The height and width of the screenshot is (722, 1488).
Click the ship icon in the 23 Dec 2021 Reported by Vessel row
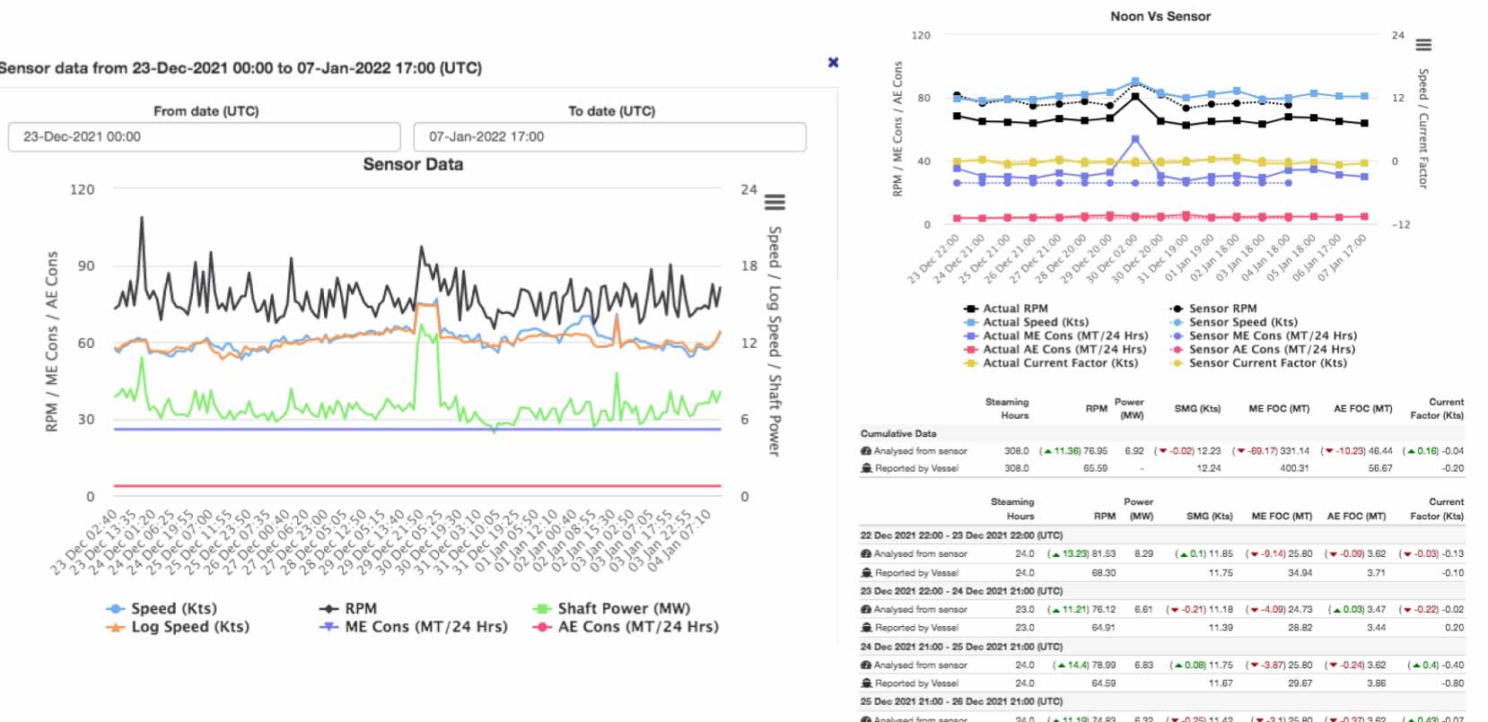click(x=866, y=628)
